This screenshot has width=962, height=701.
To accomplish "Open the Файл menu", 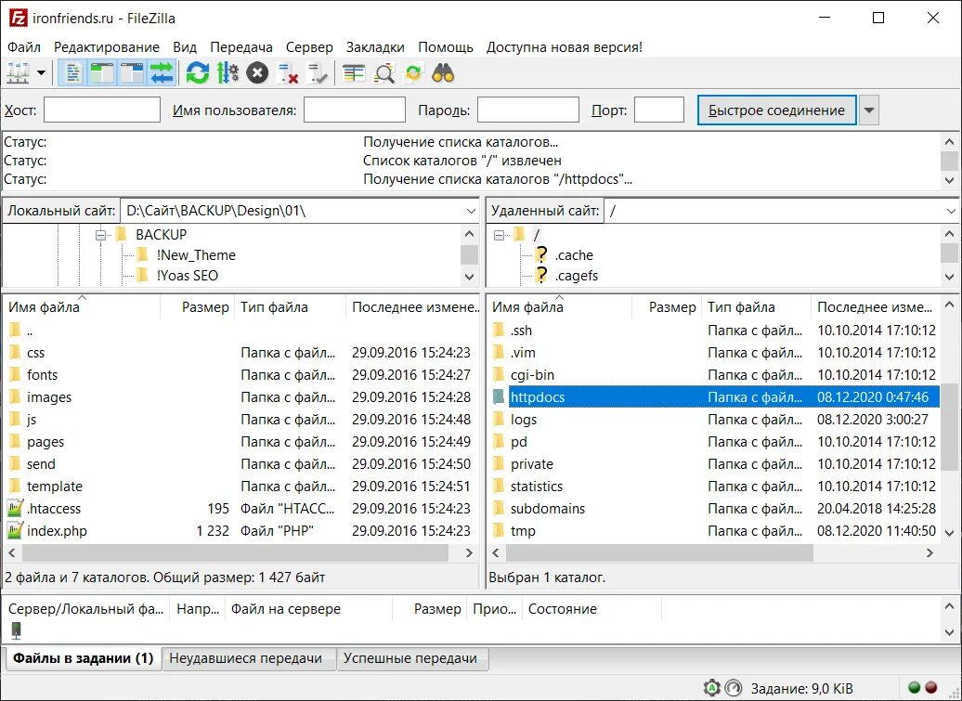I will (24, 47).
